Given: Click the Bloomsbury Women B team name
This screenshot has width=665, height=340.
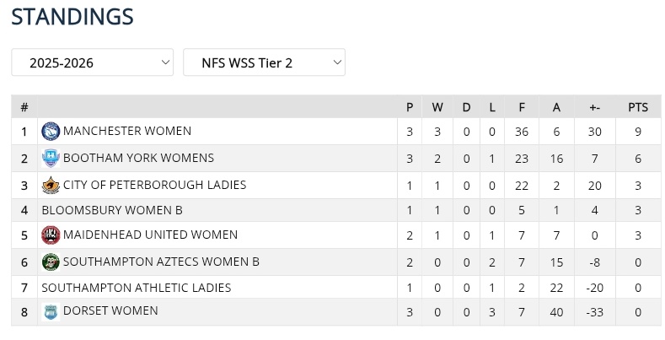Looking at the screenshot, I should [x=112, y=210].
